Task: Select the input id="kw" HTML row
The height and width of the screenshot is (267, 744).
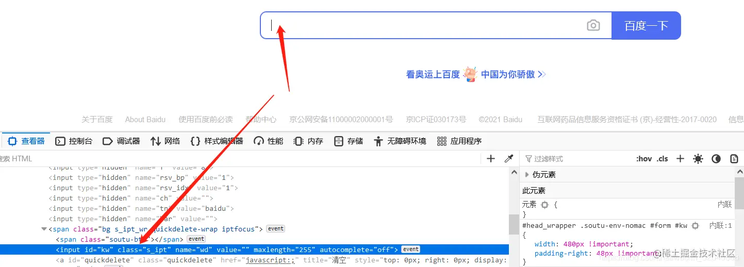Action: [x=254, y=249]
